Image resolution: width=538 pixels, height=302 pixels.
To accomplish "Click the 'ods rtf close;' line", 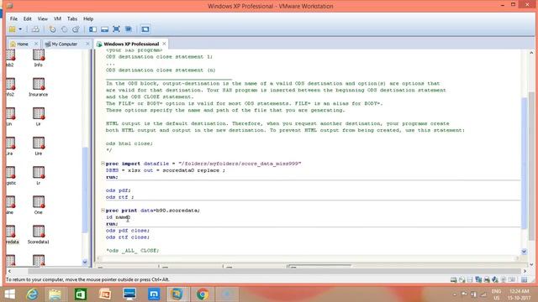I will click(x=128, y=237).
